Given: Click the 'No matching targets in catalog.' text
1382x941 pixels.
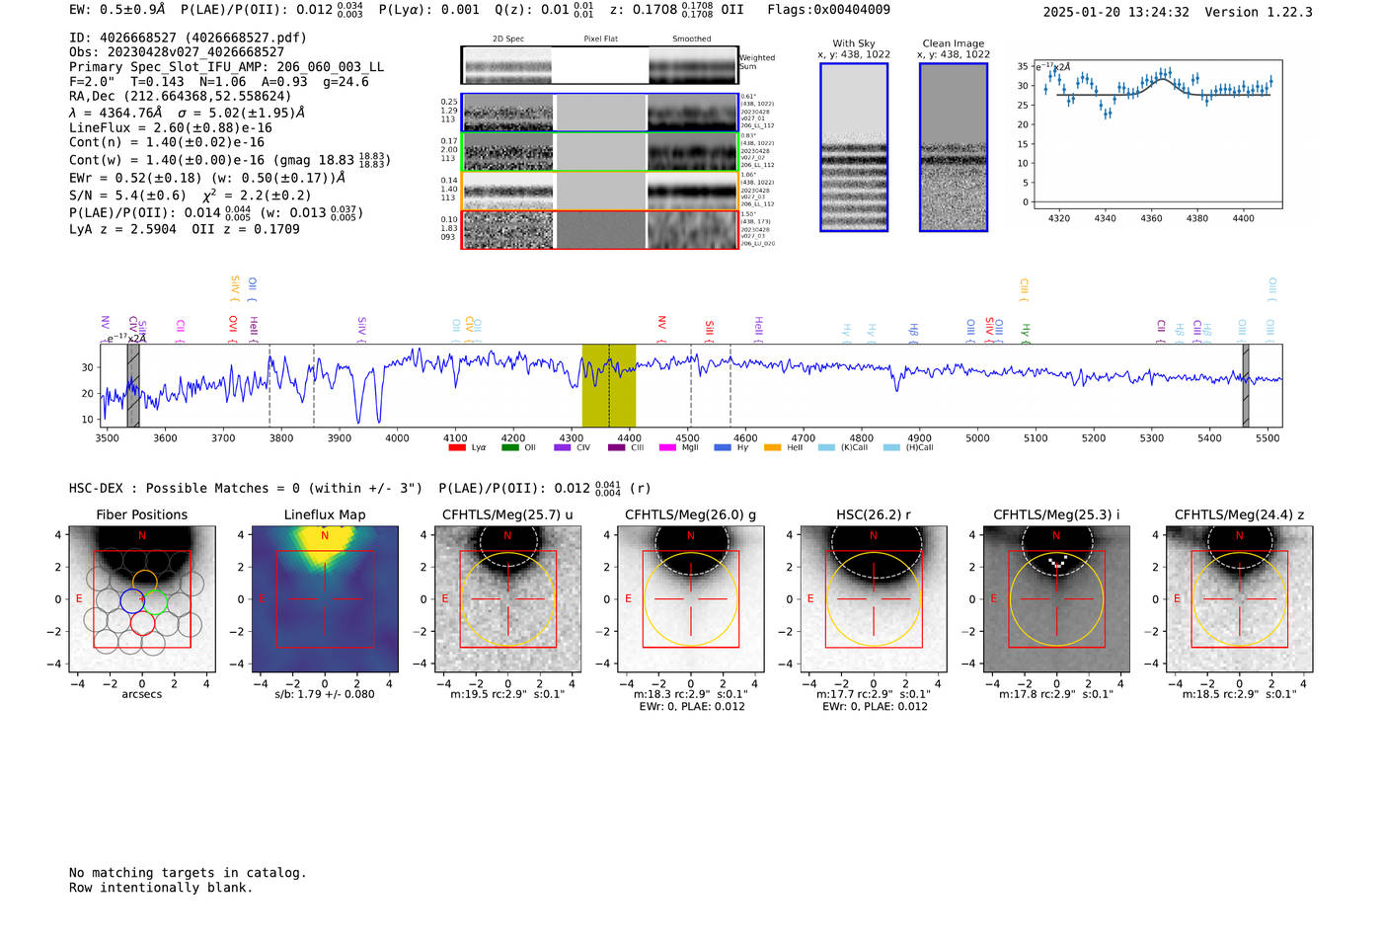Looking at the screenshot, I should pos(188,873).
